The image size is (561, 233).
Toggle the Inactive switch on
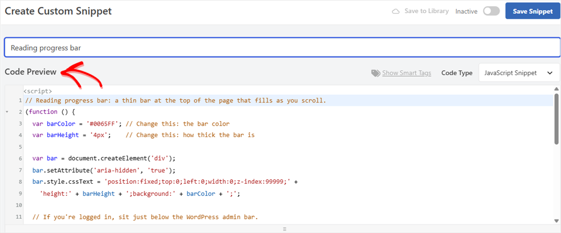coord(491,11)
